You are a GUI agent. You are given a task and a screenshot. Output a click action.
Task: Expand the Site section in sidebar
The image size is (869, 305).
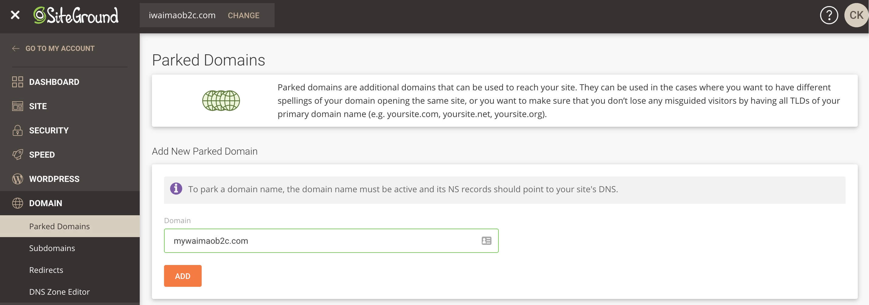click(38, 106)
